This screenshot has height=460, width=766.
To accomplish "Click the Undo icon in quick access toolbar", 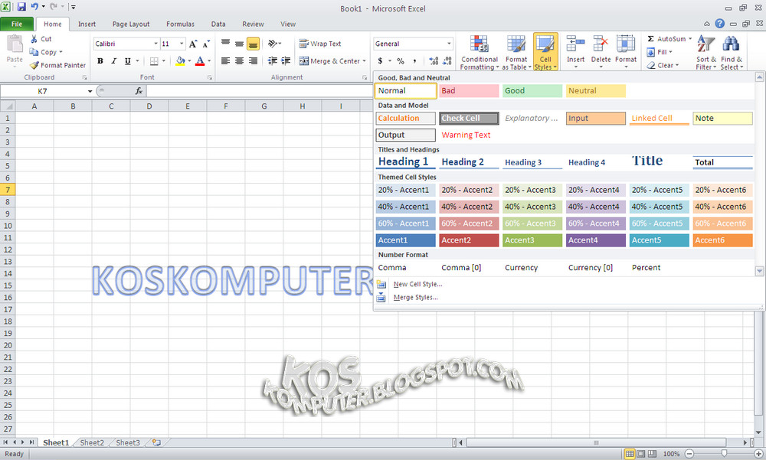I will (34, 7).
